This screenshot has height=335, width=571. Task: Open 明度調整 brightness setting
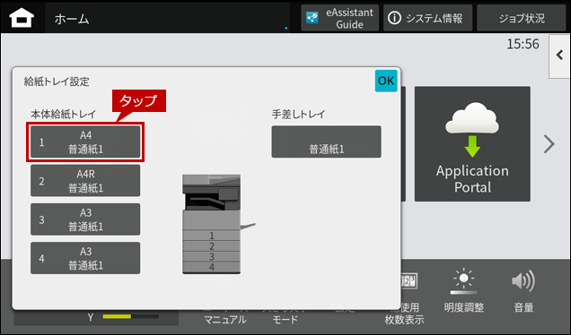464,291
